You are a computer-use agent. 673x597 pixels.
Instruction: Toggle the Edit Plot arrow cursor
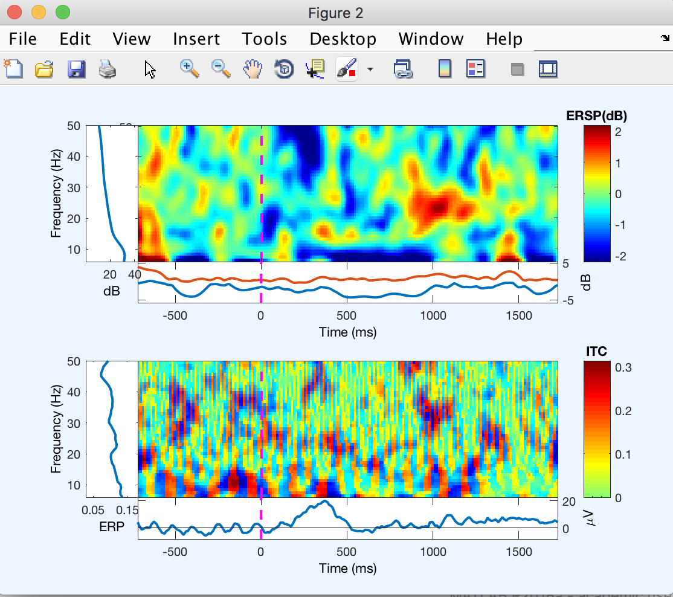pyautogui.click(x=150, y=69)
